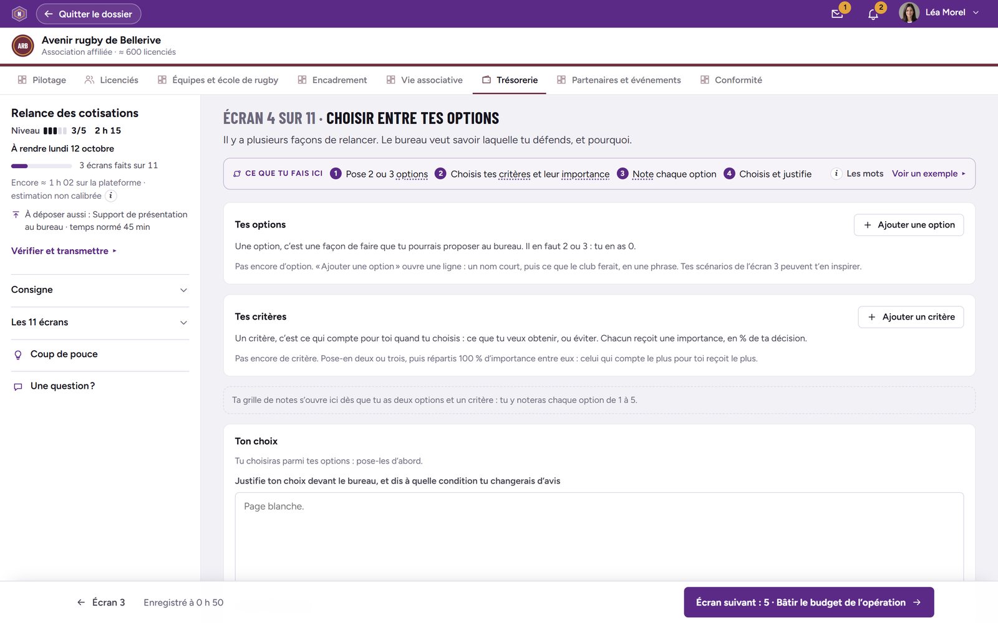Click the Une question chat bubble icon

click(18, 386)
